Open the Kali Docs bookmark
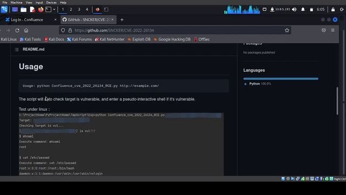Screen dimensions: 346x195 54,40
